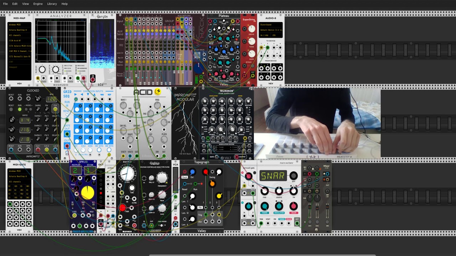Open MIDI-GATE driver dropdown showing Windows MIDI
The width and height of the screenshot is (456, 256).
coord(20,171)
